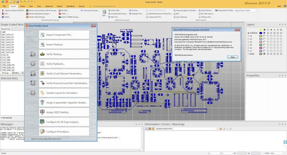Import a Component File from ribbon
287x155 pixels.
[154, 17]
